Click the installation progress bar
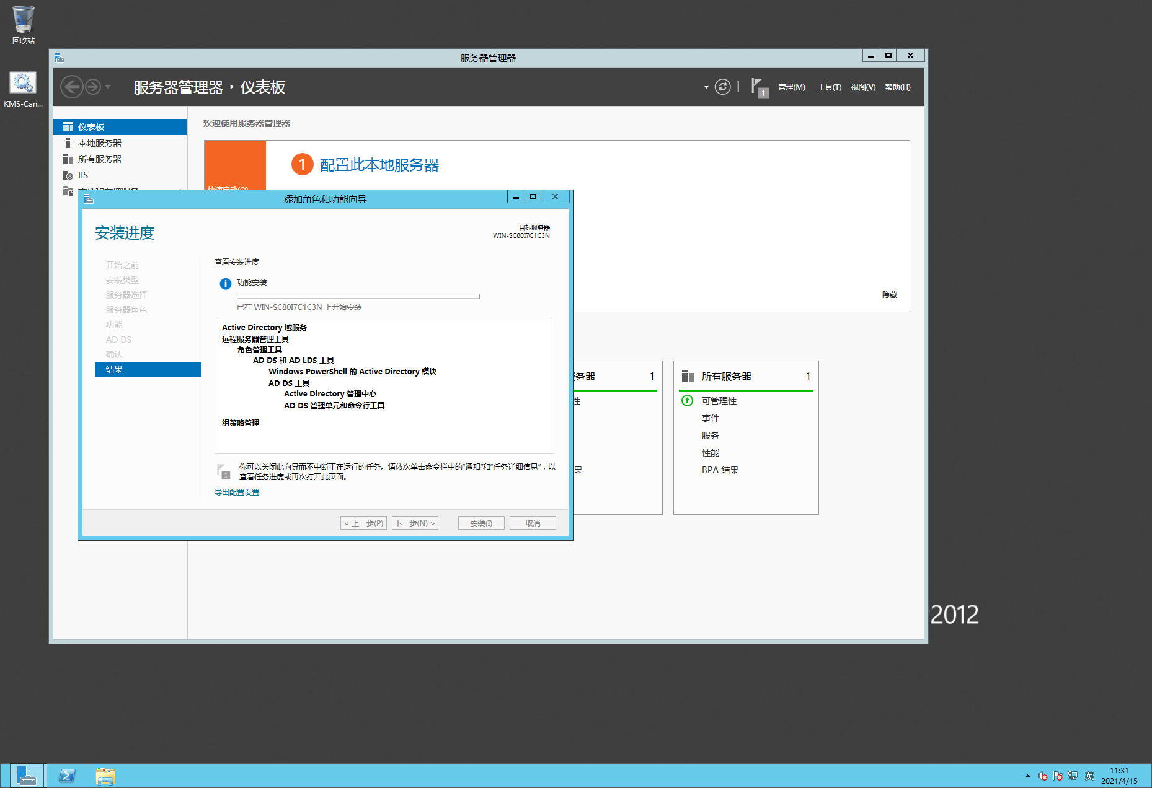The image size is (1152, 788). point(358,296)
